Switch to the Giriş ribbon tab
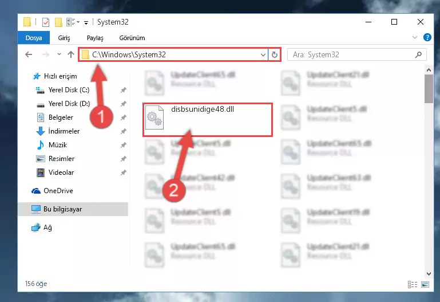Screen dimensions: 440x302 click(x=64, y=38)
